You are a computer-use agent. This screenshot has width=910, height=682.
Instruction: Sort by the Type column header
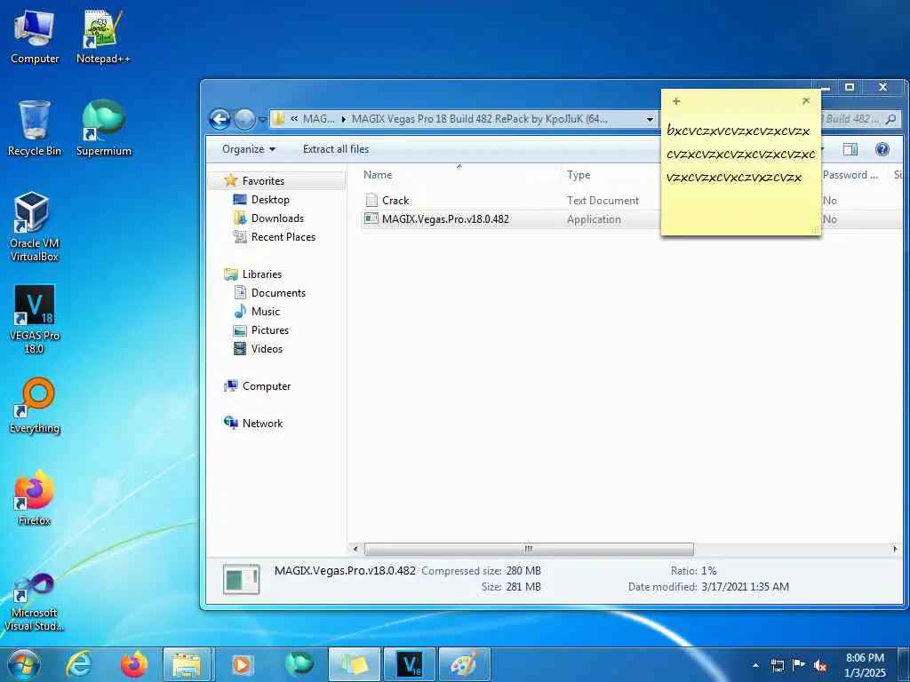tap(579, 175)
